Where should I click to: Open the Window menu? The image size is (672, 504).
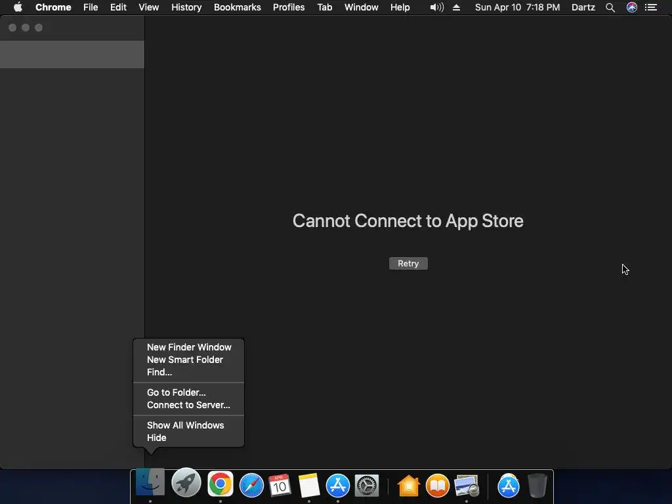pos(362,7)
